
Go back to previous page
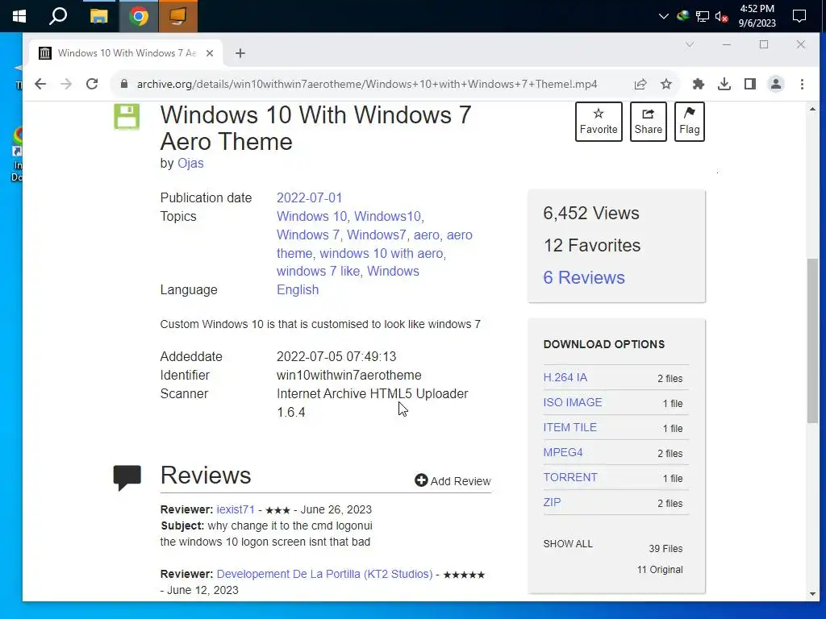pos(40,84)
